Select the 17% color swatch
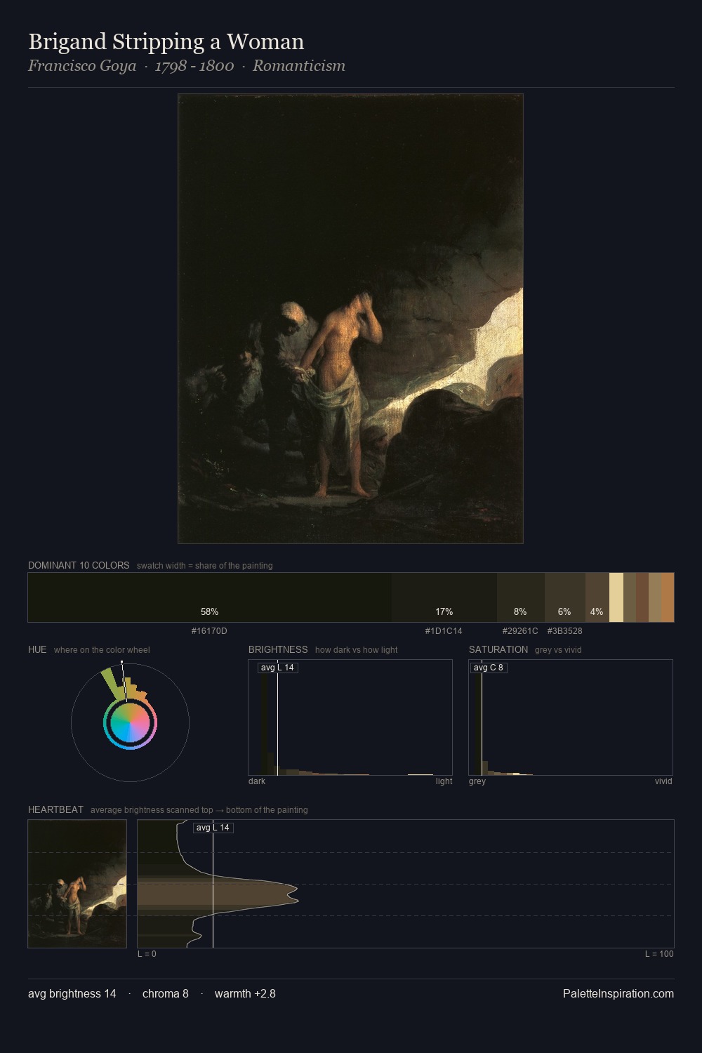Image resolution: width=702 pixels, height=1053 pixels. [444, 597]
